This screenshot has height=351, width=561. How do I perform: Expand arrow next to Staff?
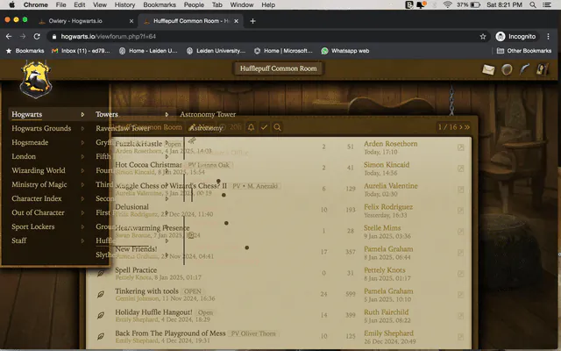[82, 240]
